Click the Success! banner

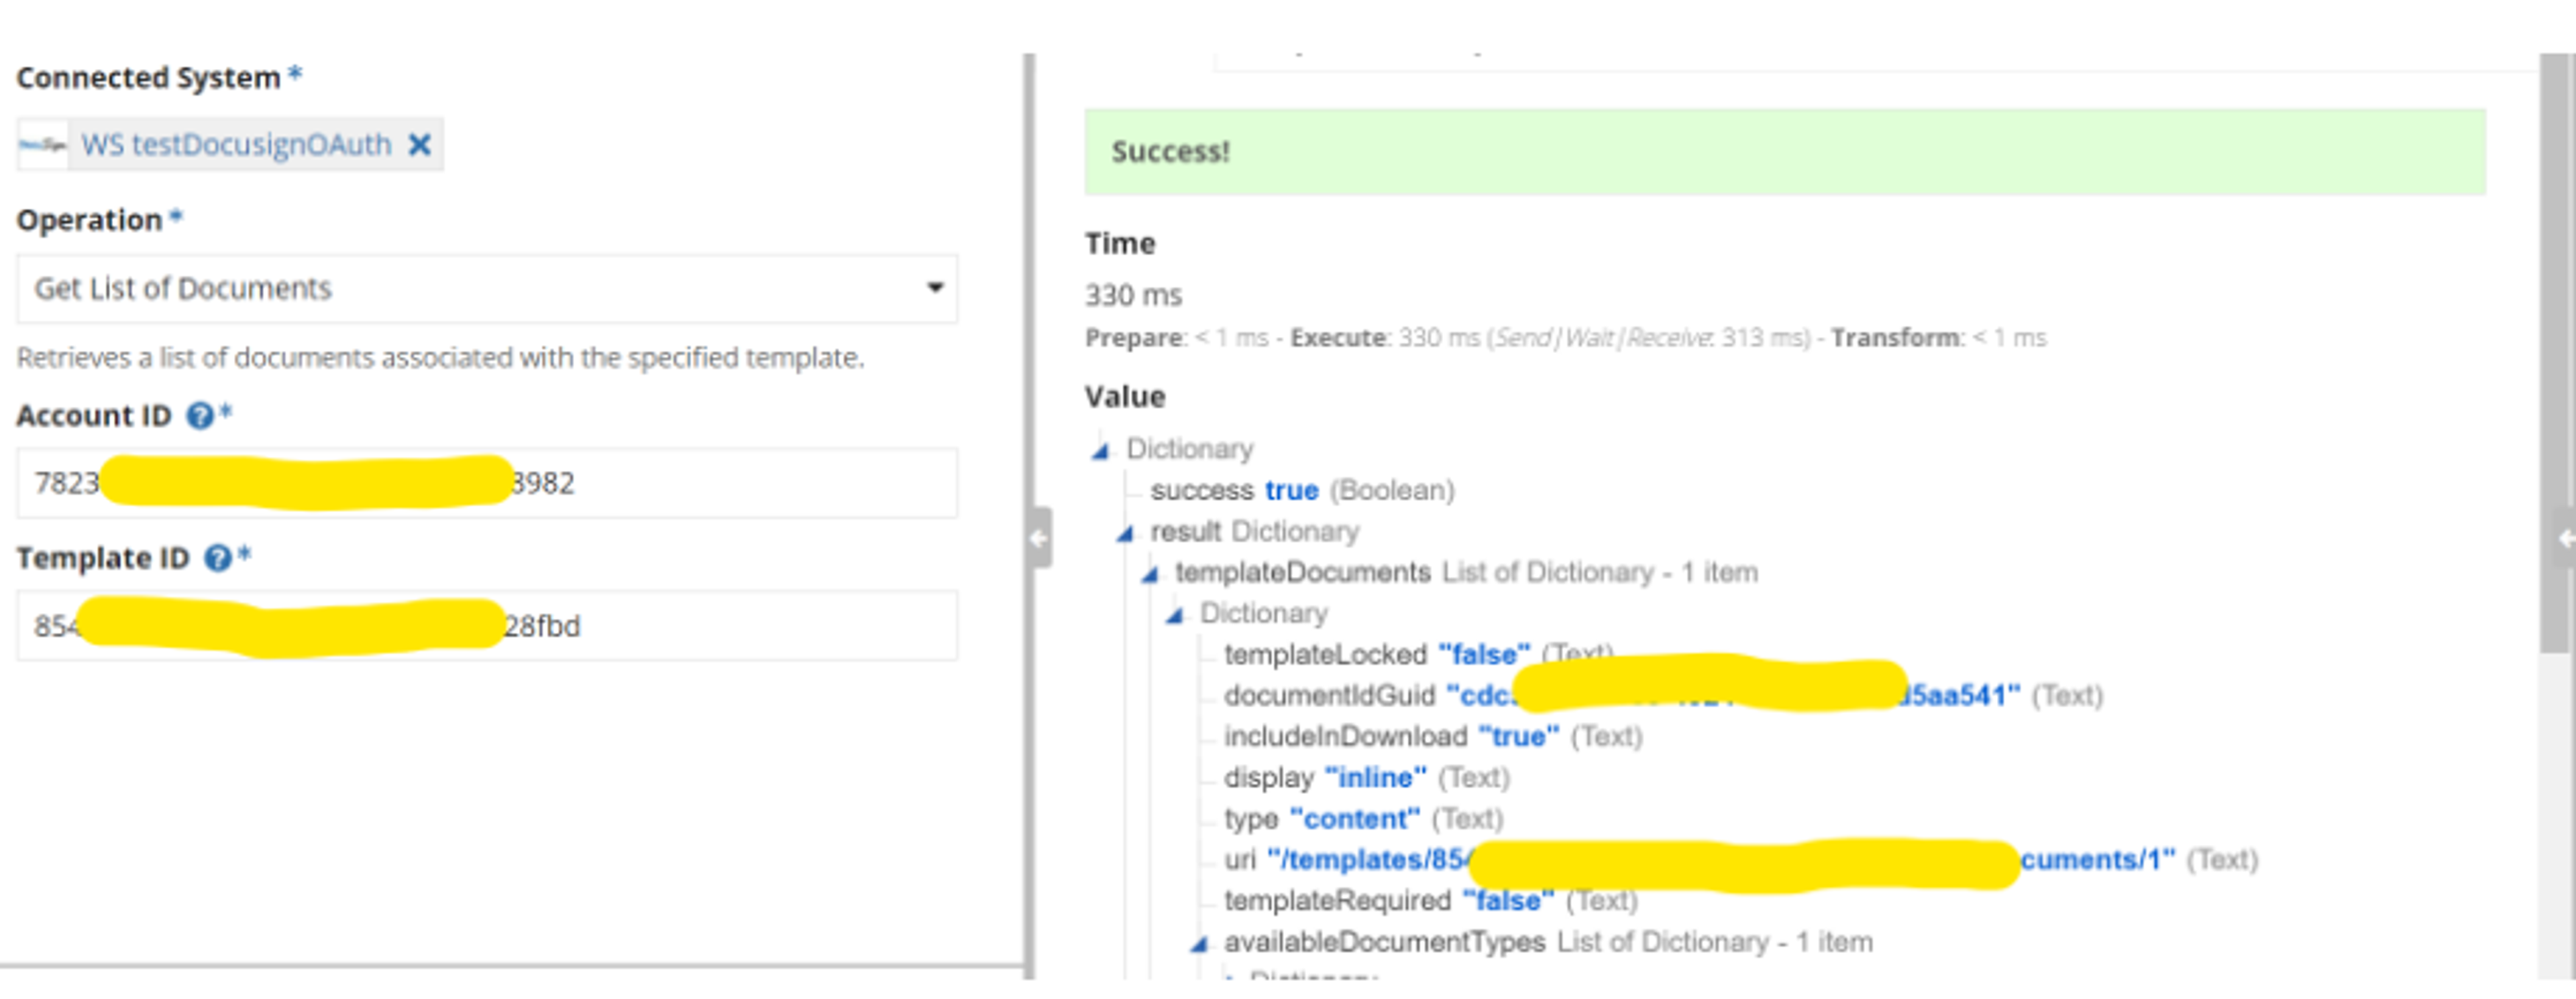1785,152
